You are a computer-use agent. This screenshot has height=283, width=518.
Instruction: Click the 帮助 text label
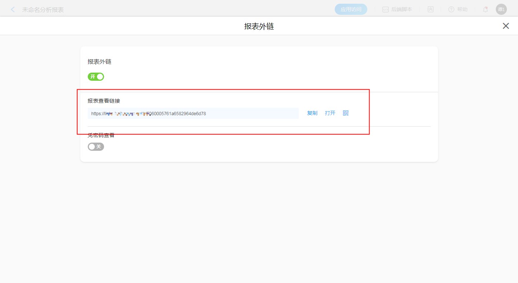[x=462, y=10]
